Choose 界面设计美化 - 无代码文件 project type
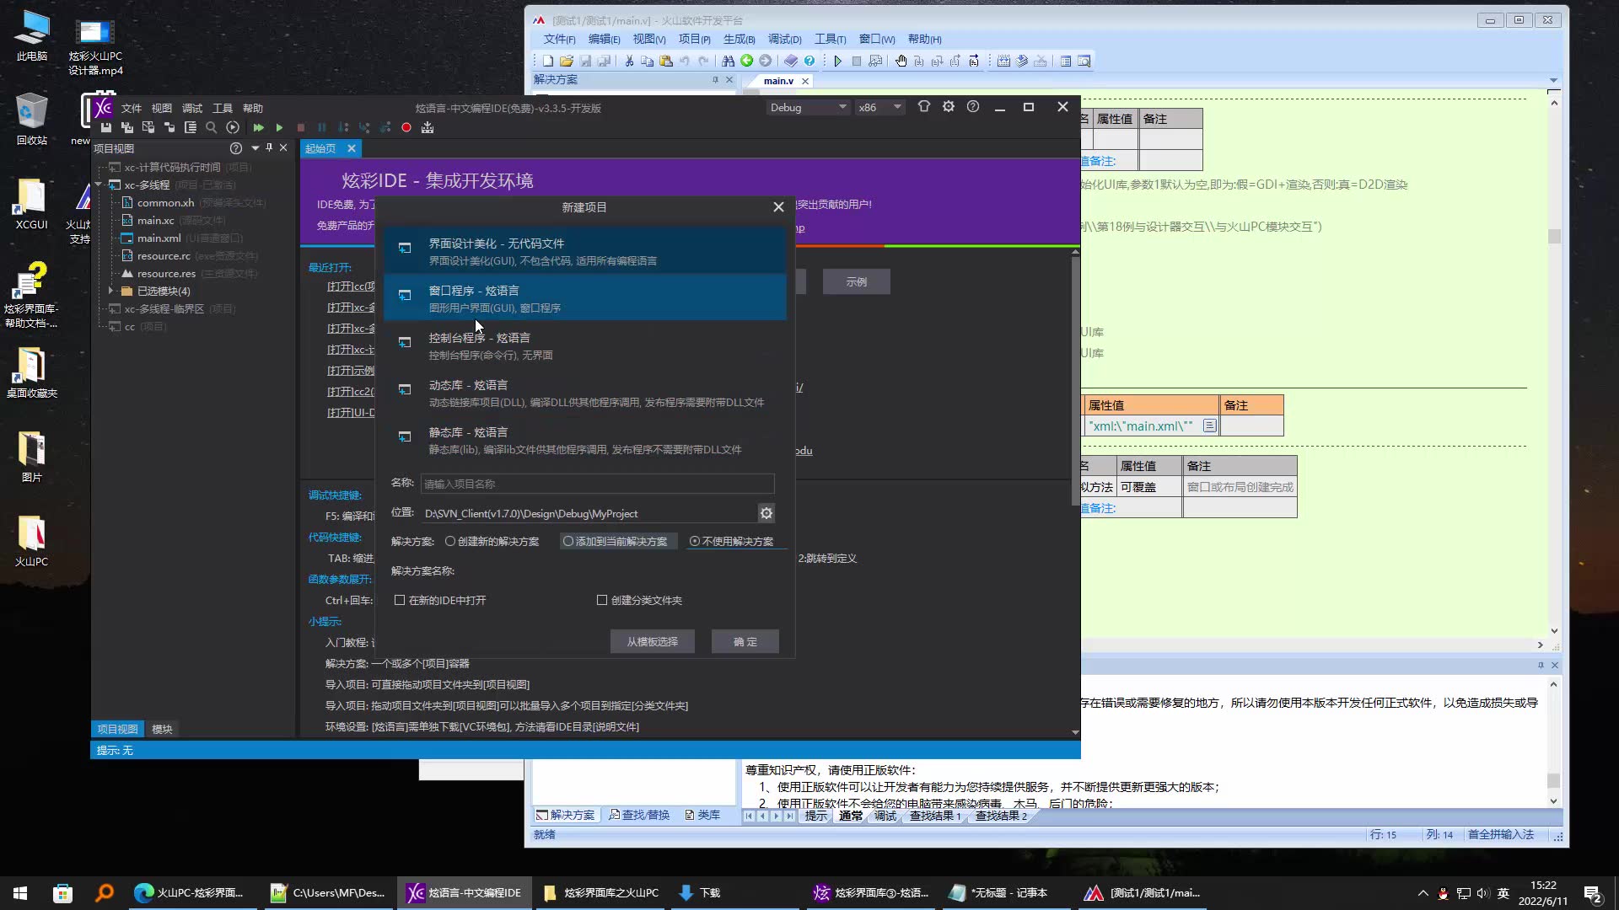Screen dimensions: 1619x910 (584, 250)
